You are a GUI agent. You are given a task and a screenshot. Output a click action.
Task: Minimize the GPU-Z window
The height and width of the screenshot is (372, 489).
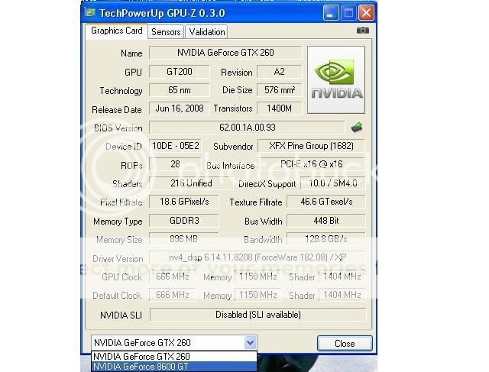click(331, 13)
